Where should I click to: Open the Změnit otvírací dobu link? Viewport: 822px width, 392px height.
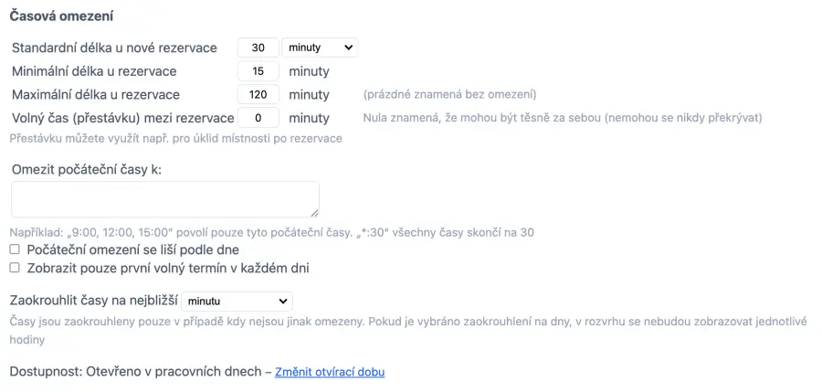coord(330,373)
